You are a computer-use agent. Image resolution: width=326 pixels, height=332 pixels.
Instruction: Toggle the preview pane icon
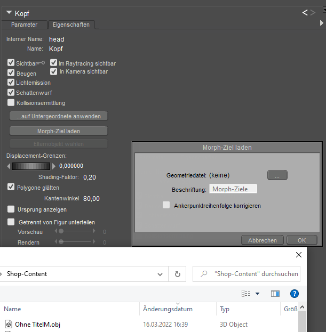tap(275, 294)
